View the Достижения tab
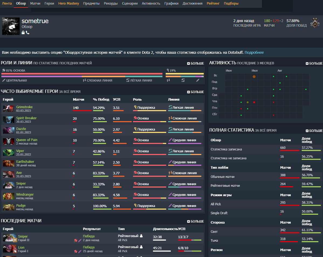This screenshot has height=257, width=323. click(x=192, y=3)
